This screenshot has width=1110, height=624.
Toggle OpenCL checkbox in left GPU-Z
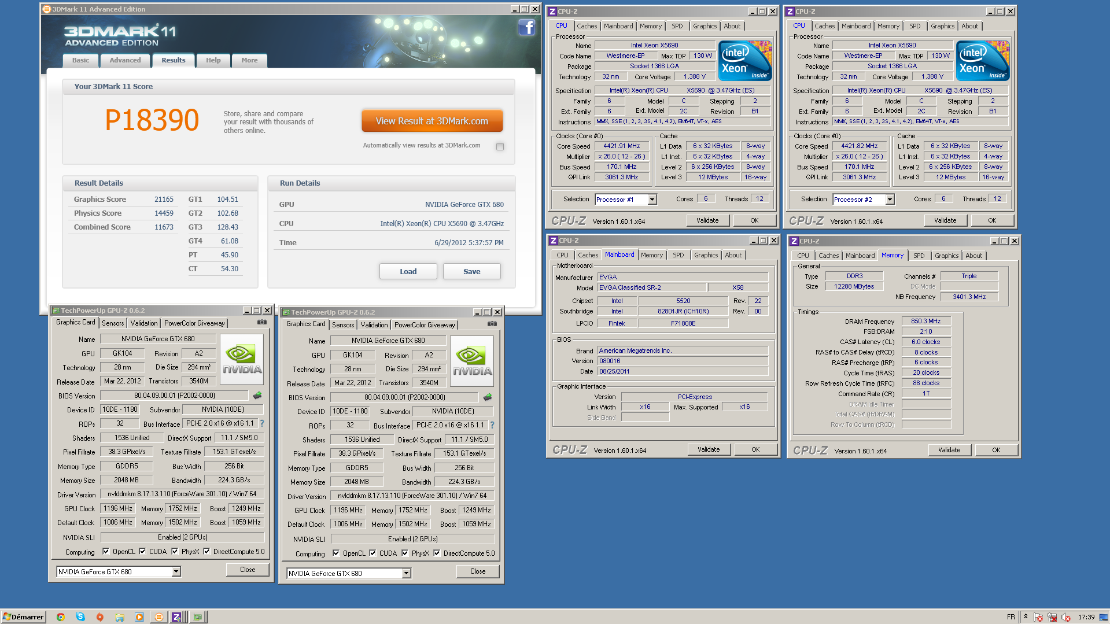pyautogui.click(x=106, y=551)
